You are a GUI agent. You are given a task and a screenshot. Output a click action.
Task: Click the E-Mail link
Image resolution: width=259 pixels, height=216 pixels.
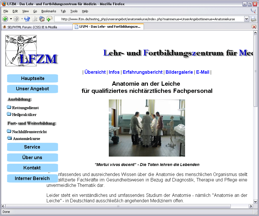(203, 72)
